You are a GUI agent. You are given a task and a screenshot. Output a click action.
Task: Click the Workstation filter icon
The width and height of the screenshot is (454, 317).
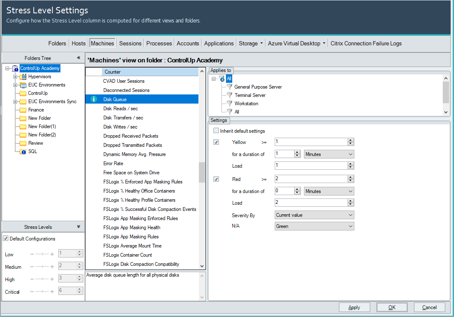229,104
